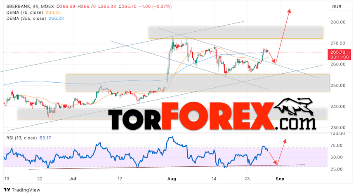Click the change value −1.00 (−0.37%)
The height and width of the screenshot is (196, 356).
pos(155,6)
